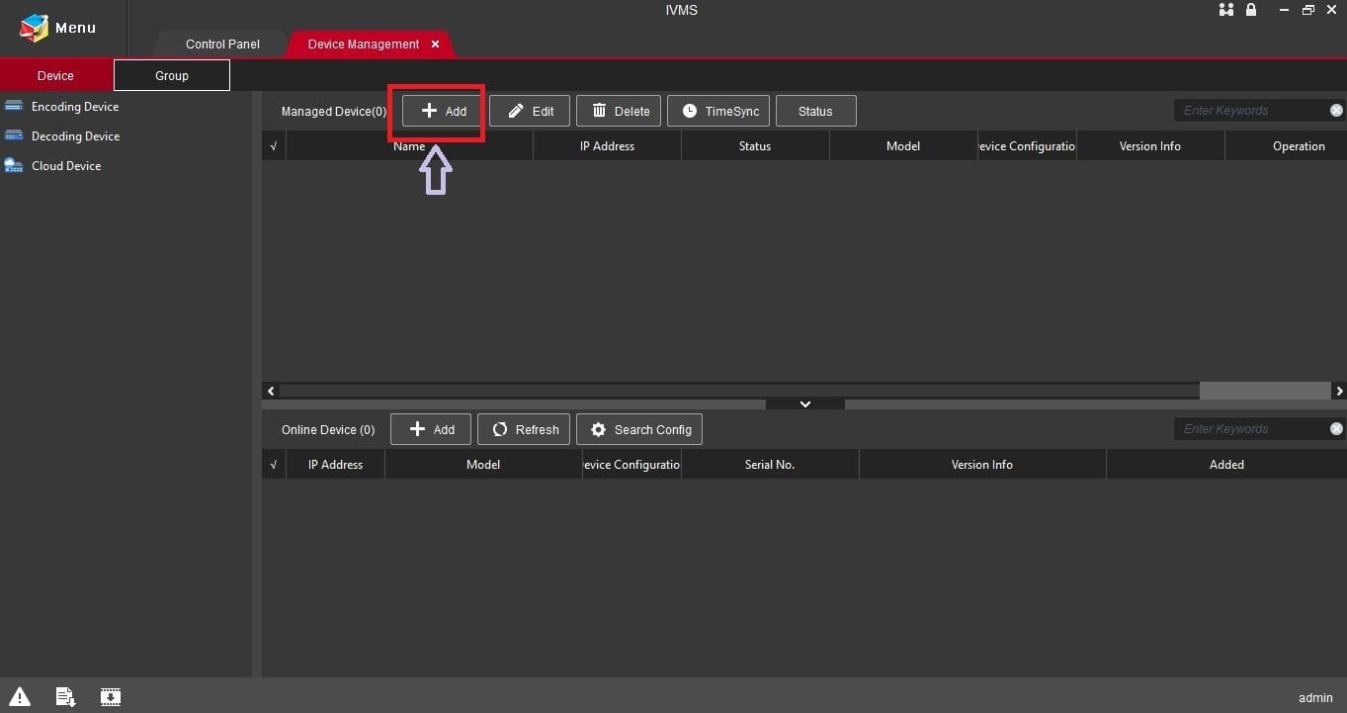
Task: Clear the managed device keyword search
Action: tap(1337, 110)
